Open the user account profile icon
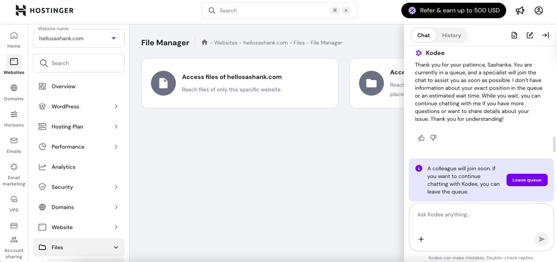The image size is (557, 262). tap(538, 10)
